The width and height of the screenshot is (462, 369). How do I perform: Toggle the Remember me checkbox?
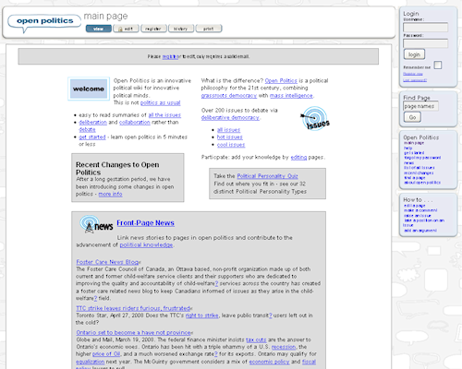point(438,65)
